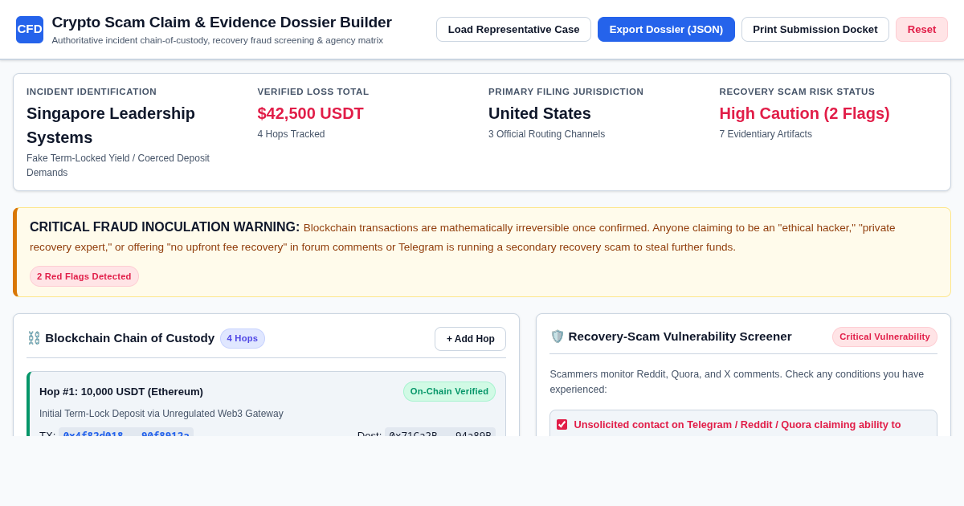964x506 pixels.
Task: Click the 4 Hops count badge
Action: (x=243, y=338)
